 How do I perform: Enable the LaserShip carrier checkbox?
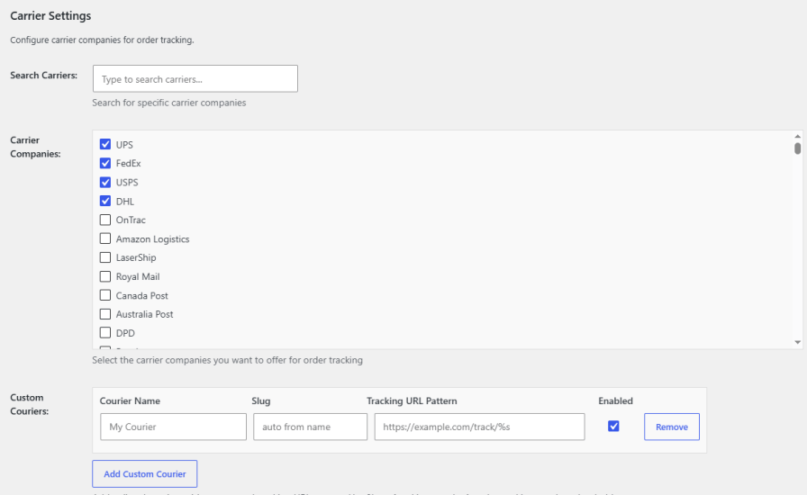click(x=105, y=257)
